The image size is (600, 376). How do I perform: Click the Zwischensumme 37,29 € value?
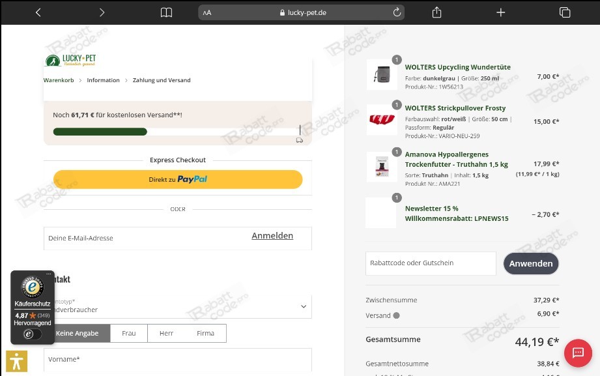(x=547, y=300)
